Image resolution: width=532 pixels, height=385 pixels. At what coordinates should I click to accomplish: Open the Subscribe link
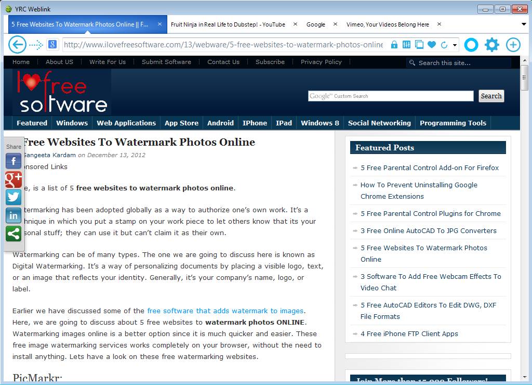click(x=270, y=62)
